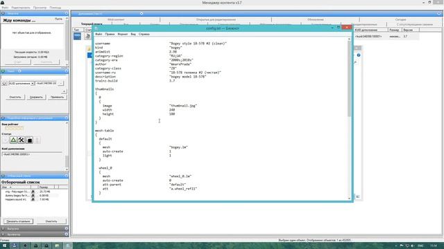Image resolution: width=444 pixels, height=249 pixels.
Task: Click the tools wrench status icon
Action: (x=22, y=140)
